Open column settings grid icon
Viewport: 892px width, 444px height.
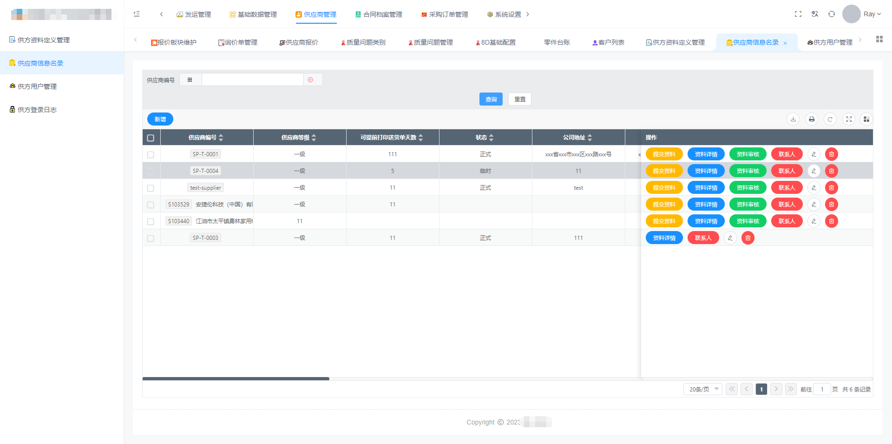tap(866, 119)
